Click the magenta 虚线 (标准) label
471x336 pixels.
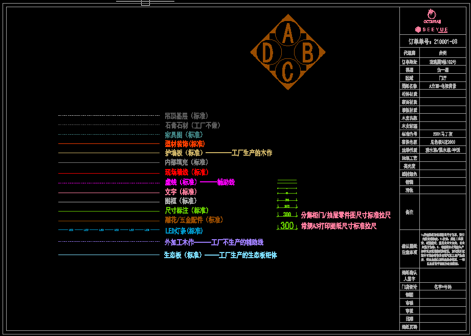pyautogui.click(x=181, y=182)
